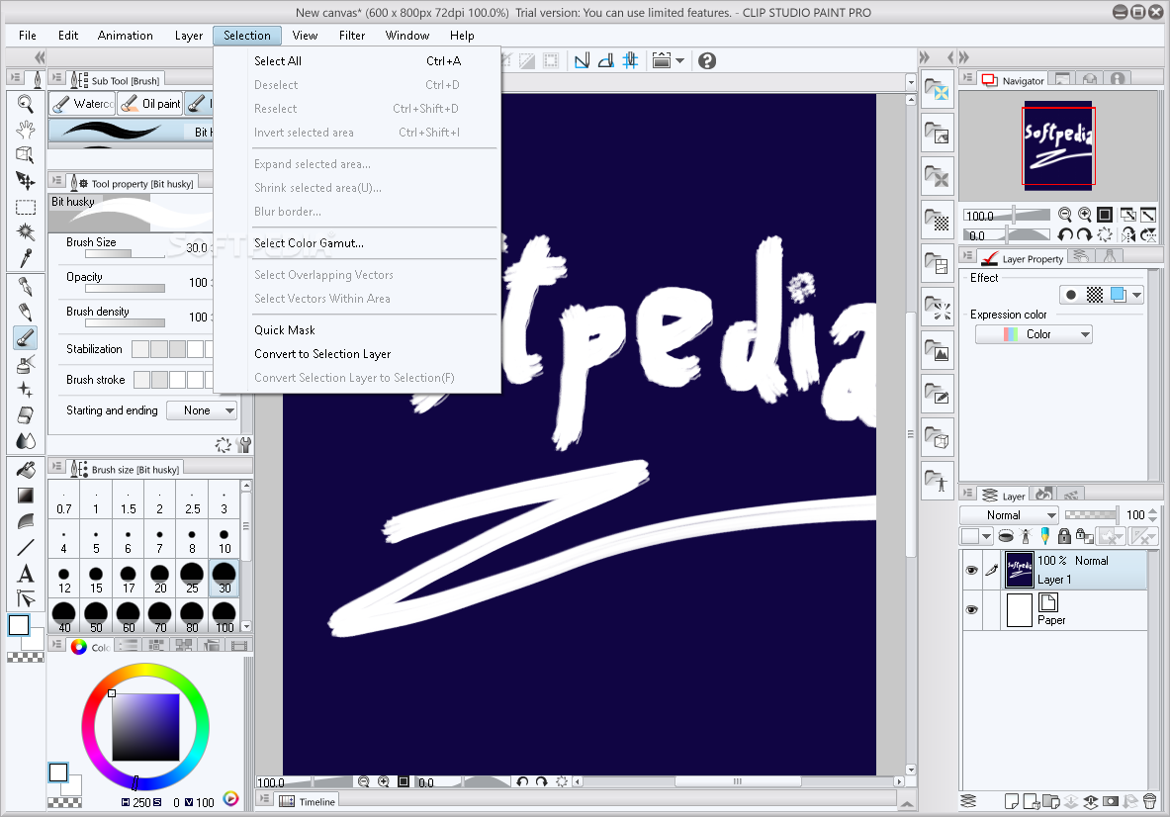Expand the capture toolbar dropdown arrow

(679, 61)
